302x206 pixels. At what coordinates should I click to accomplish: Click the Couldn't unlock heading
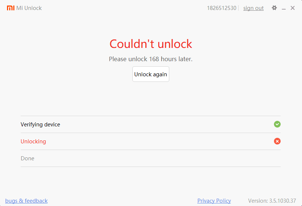(150, 44)
